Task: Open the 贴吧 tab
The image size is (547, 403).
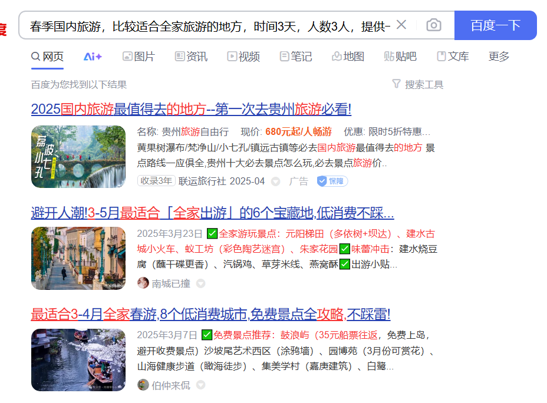Action: (x=400, y=57)
